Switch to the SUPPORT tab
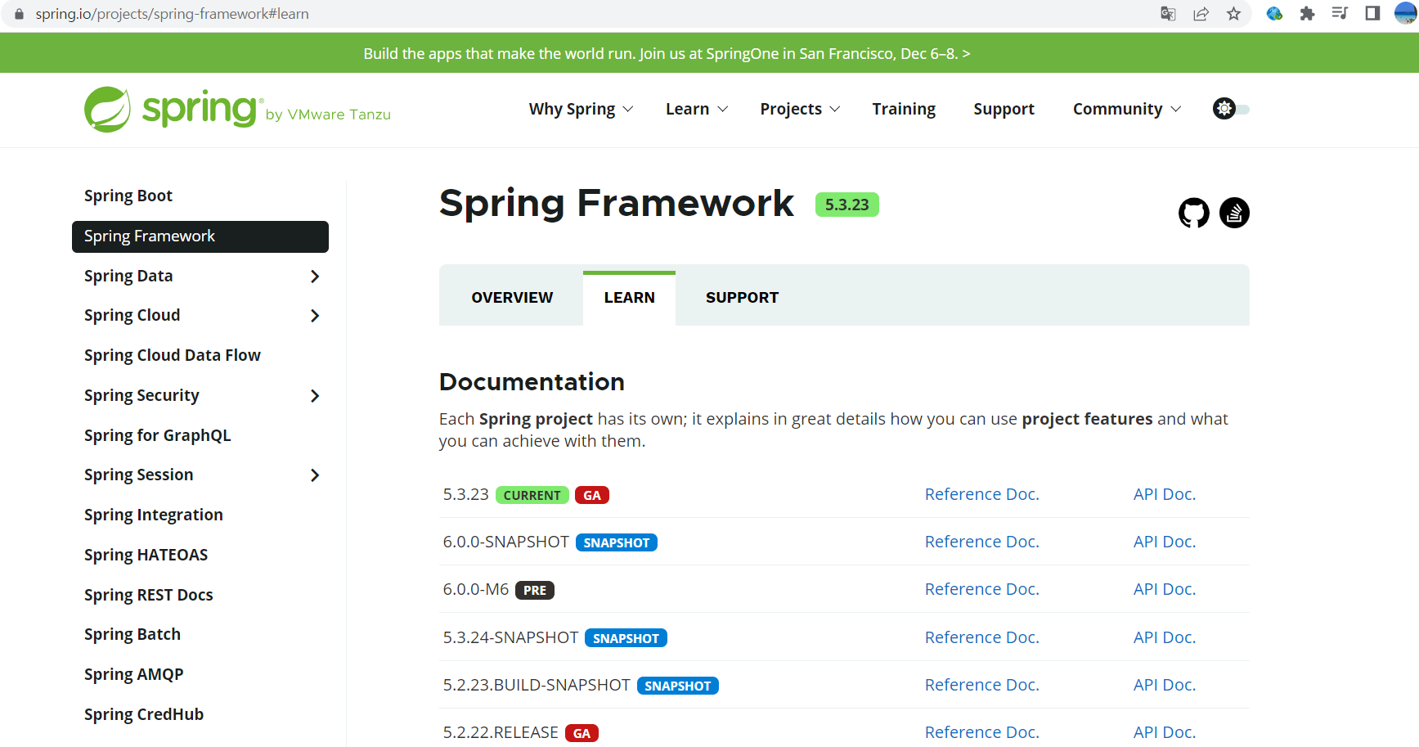The width and height of the screenshot is (1419, 747). point(742,298)
